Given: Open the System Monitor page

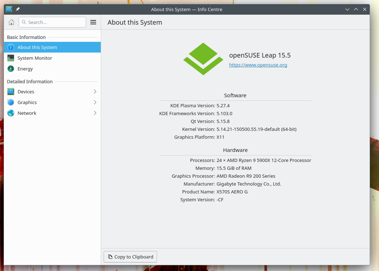Looking at the screenshot, I should [x=52, y=58].
